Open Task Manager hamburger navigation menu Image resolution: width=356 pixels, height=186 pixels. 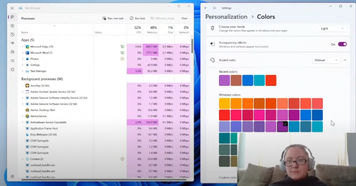[12, 8]
